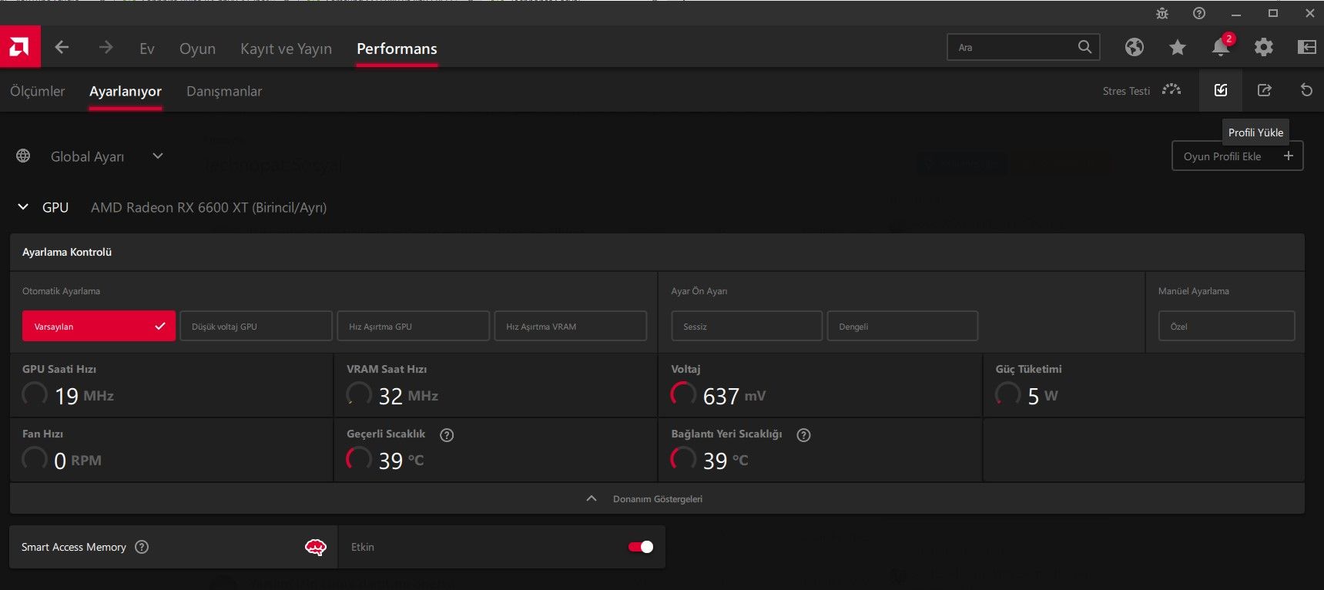
Task: Click the Ayarlama Kontrolü heading
Action: (x=67, y=252)
